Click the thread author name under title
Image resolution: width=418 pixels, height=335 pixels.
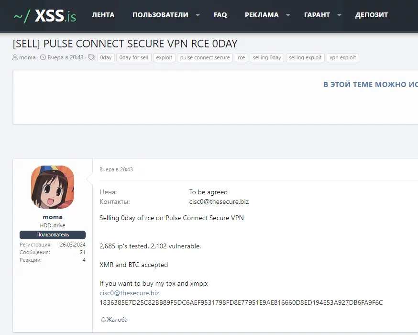pos(27,57)
